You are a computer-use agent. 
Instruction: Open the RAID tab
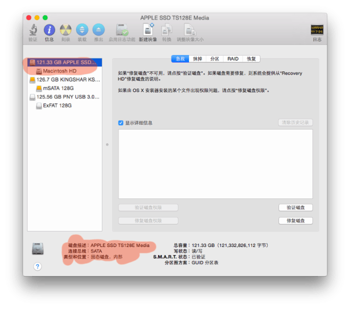(232, 58)
